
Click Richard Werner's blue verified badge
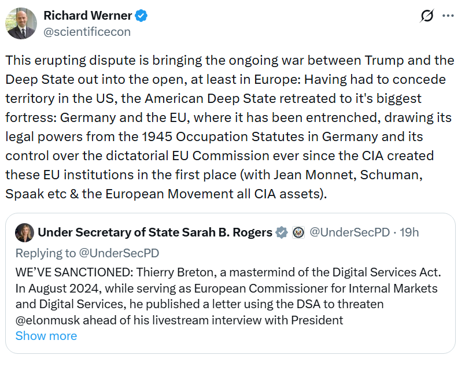coord(142,16)
